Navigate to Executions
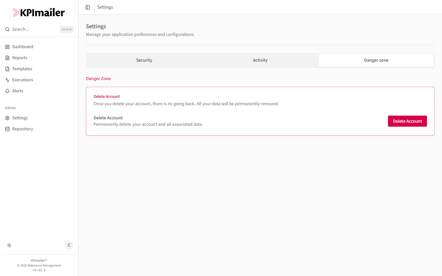This screenshot has width=442, height=276. 39,80
